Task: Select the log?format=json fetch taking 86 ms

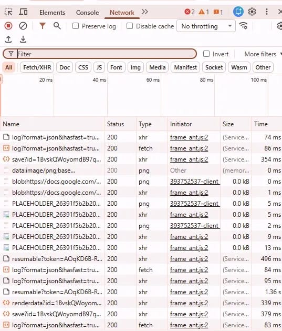Action: coord(141,148)
